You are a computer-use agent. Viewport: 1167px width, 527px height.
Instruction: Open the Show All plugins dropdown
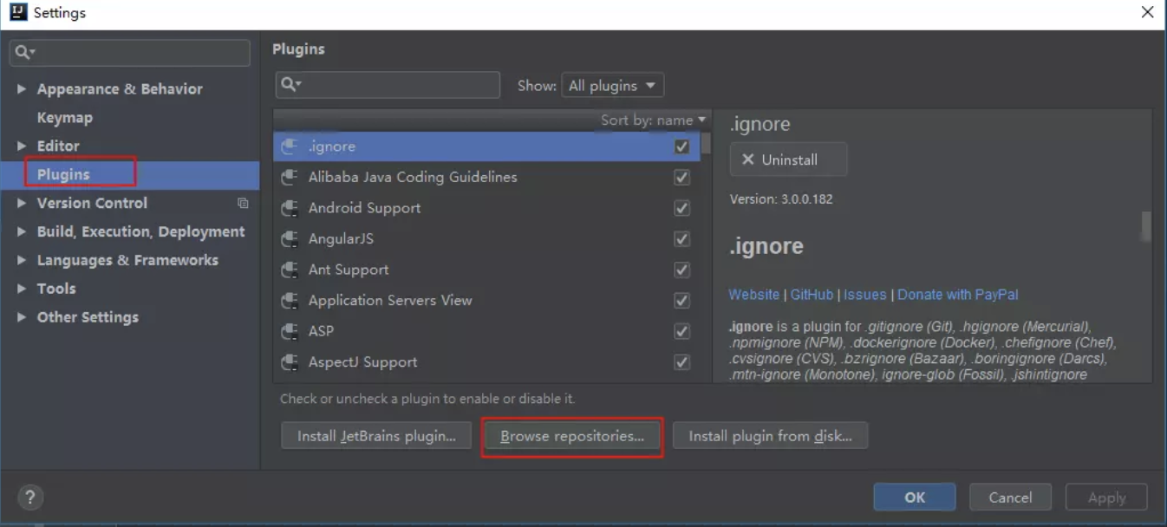pyautogui.click(x=612, y=86)
